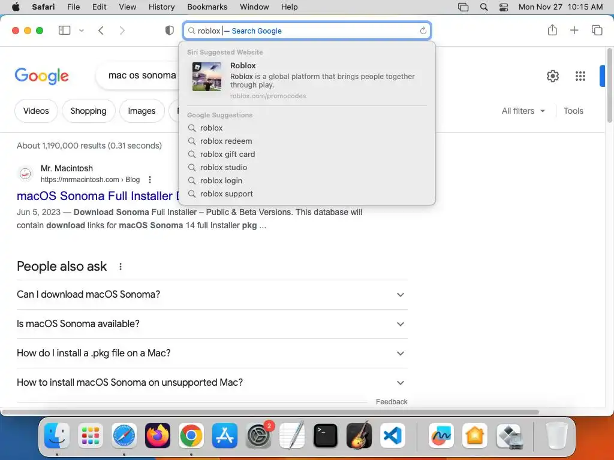The image size is (614, 460).
Task: Open Google quick settings gear
Action: (x=552, y=76)
